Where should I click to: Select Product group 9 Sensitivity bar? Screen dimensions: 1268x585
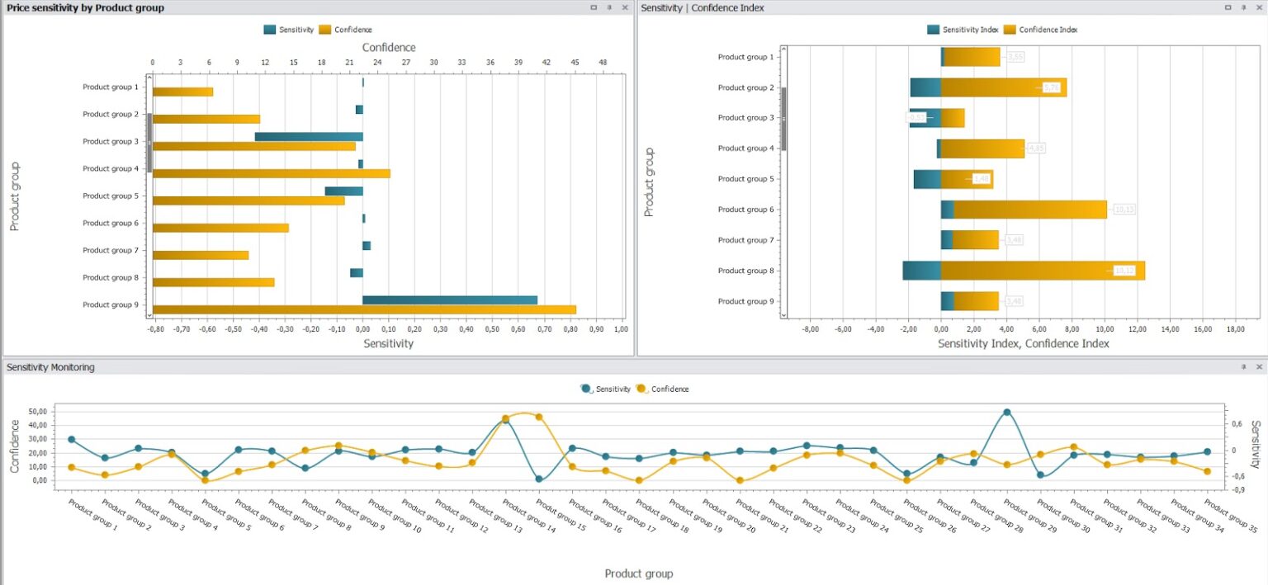[450, 298]
